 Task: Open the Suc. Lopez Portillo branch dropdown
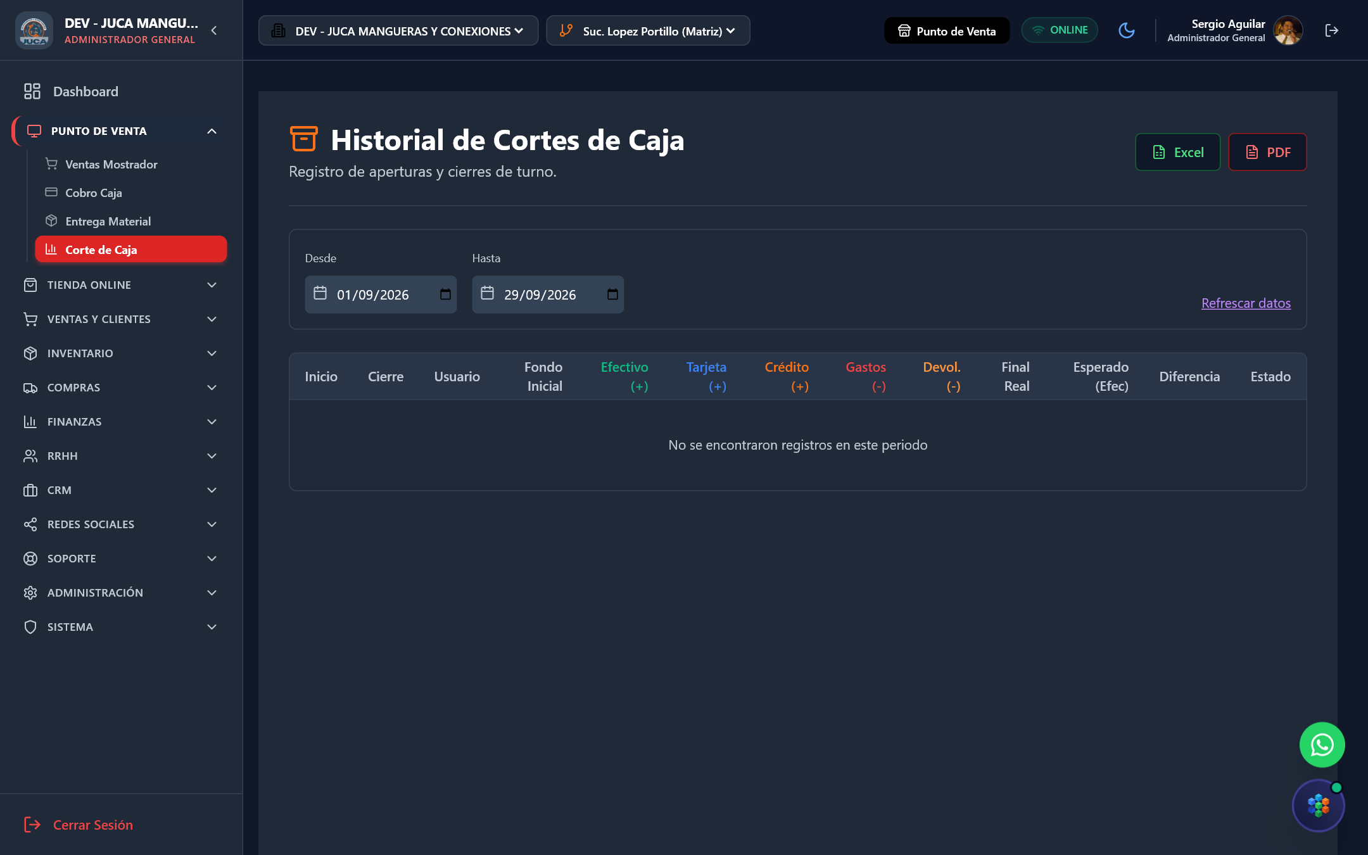point(648,30)
